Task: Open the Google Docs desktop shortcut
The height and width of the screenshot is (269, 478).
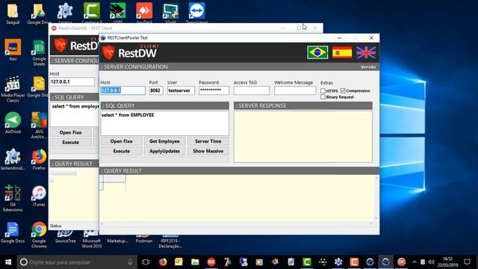Action: (x=13, y=232)
